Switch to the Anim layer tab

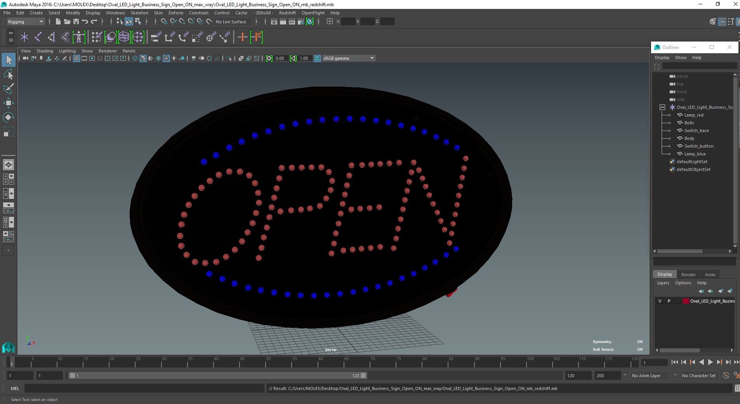pos(710,274)
